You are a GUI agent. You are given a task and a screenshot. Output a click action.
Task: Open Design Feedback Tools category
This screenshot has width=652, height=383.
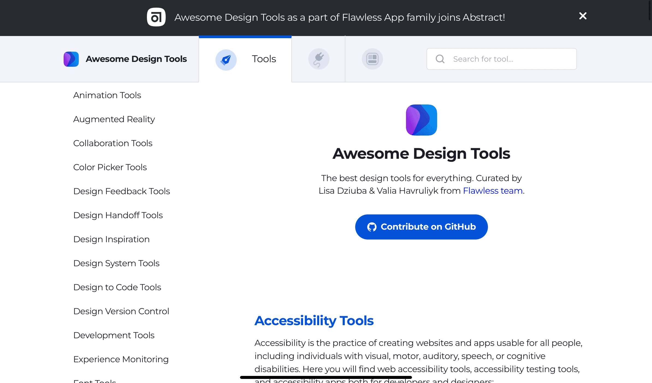(122, 191)
